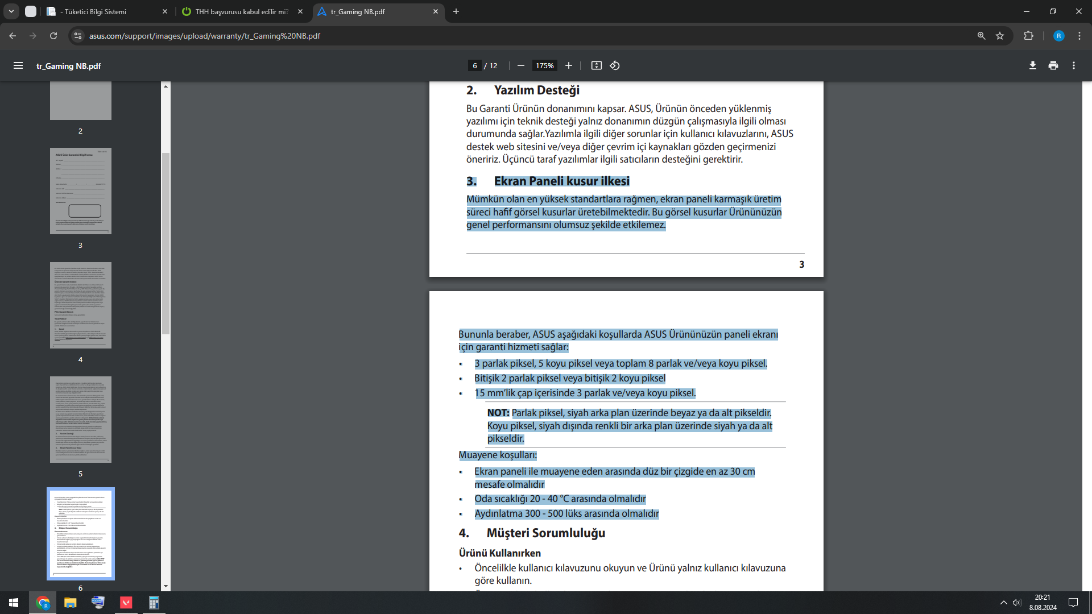
Task: Click the zoom out minus button
Action: [x=520, y=66]
